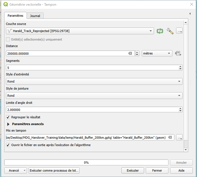Uncheck Ouvrir le fichier en sortie option
Image resolution: width=197 pixels, height=177 pixels.
point(8,145)
